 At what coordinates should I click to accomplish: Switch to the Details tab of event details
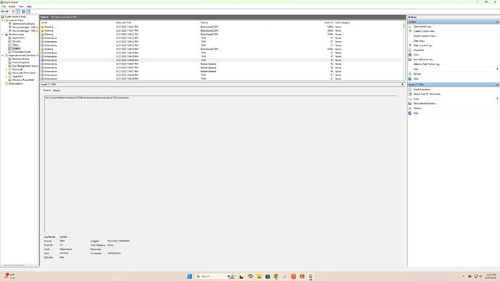click(x=57, y=91)
